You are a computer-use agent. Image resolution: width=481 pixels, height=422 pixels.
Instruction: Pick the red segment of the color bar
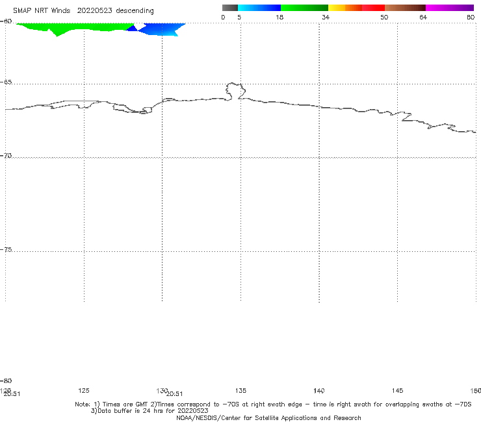click(373, 8)
